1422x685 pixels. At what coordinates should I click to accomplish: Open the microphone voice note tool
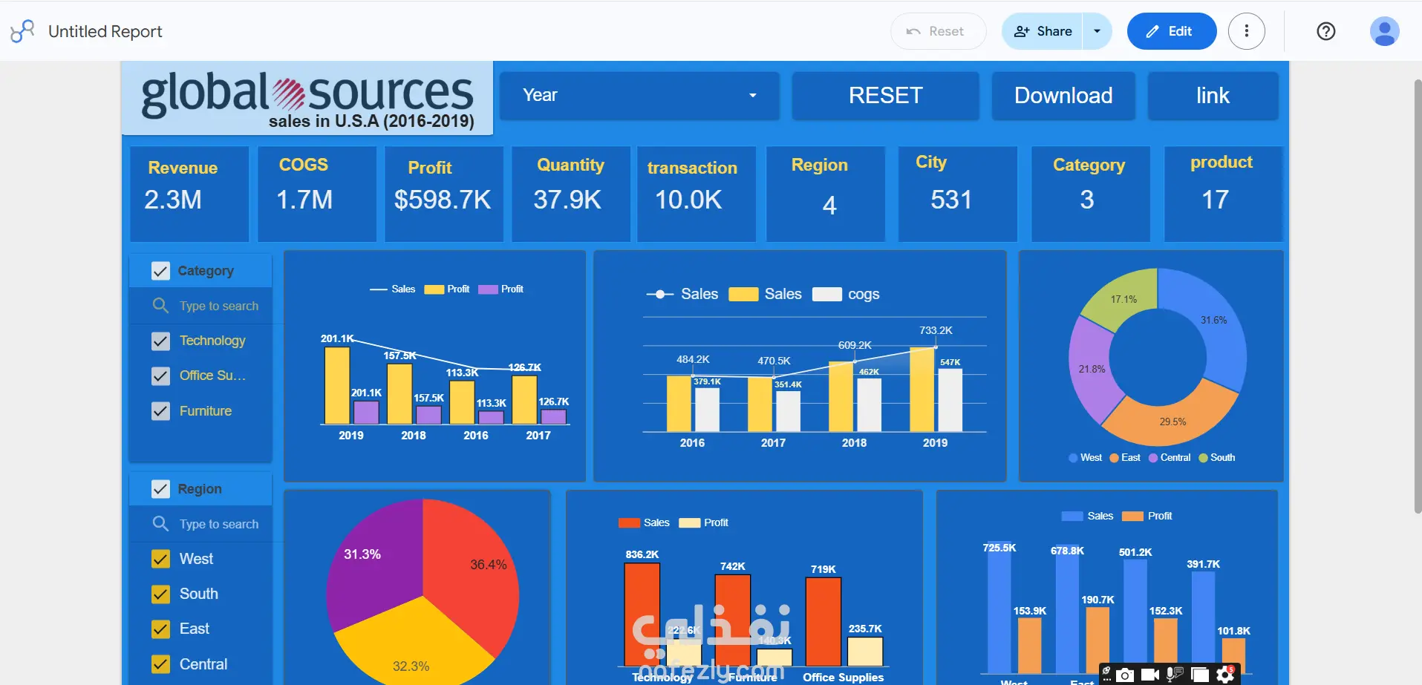pos(1175,675)
